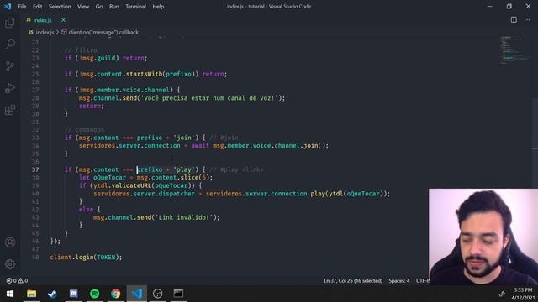This screenshot has height=302, width=538.
Task: Open Steam from the taskbar
Action: (x=52, y=294)
